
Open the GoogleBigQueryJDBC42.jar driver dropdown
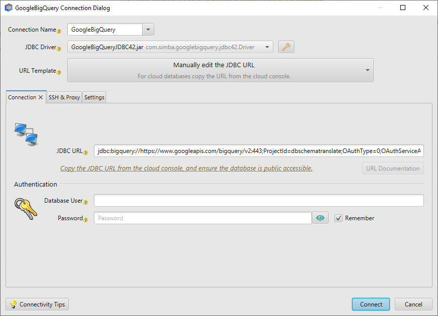click(x=266, y=47)
